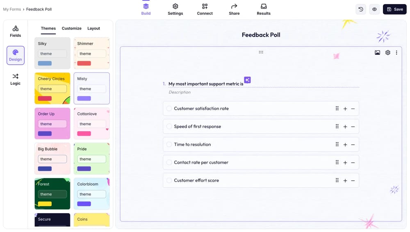The width and height of the screenshot is (410, 232).
Task: Remove the Customer effort score option
Action: tap(353, 180)
